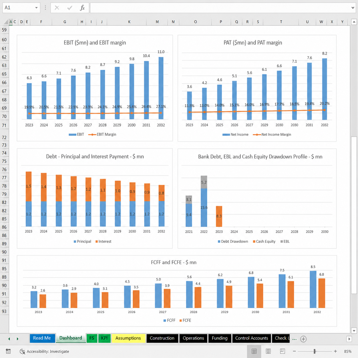Select 'Debt - Principal and Interest Payment' title

(x=95, y=156)
